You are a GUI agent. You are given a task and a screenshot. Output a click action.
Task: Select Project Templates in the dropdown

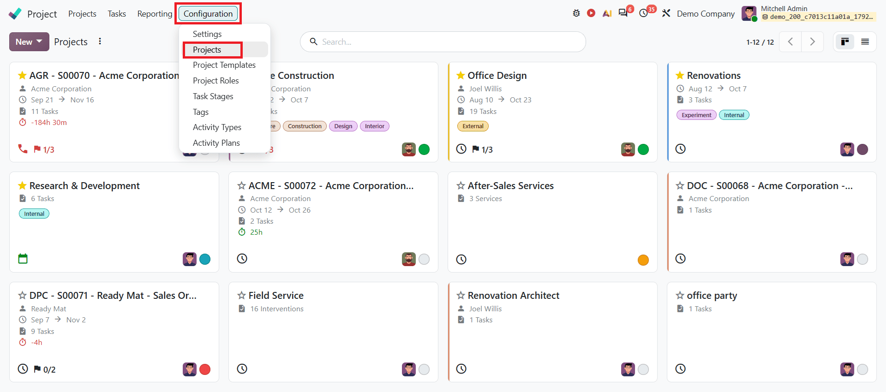(x=224, y=65)
